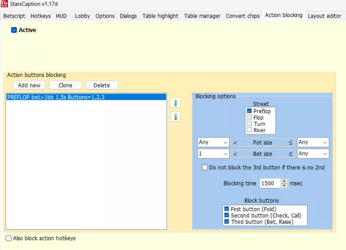Open the Layout editor tab
The image size is (346, 250).
click(x=325, y=16)
